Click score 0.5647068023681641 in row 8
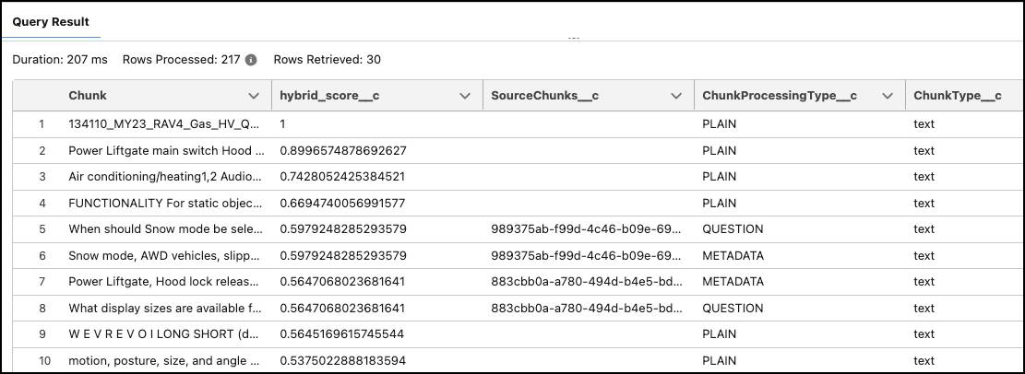Screen dimensions: 1025x374 click(x=342, y=308)
